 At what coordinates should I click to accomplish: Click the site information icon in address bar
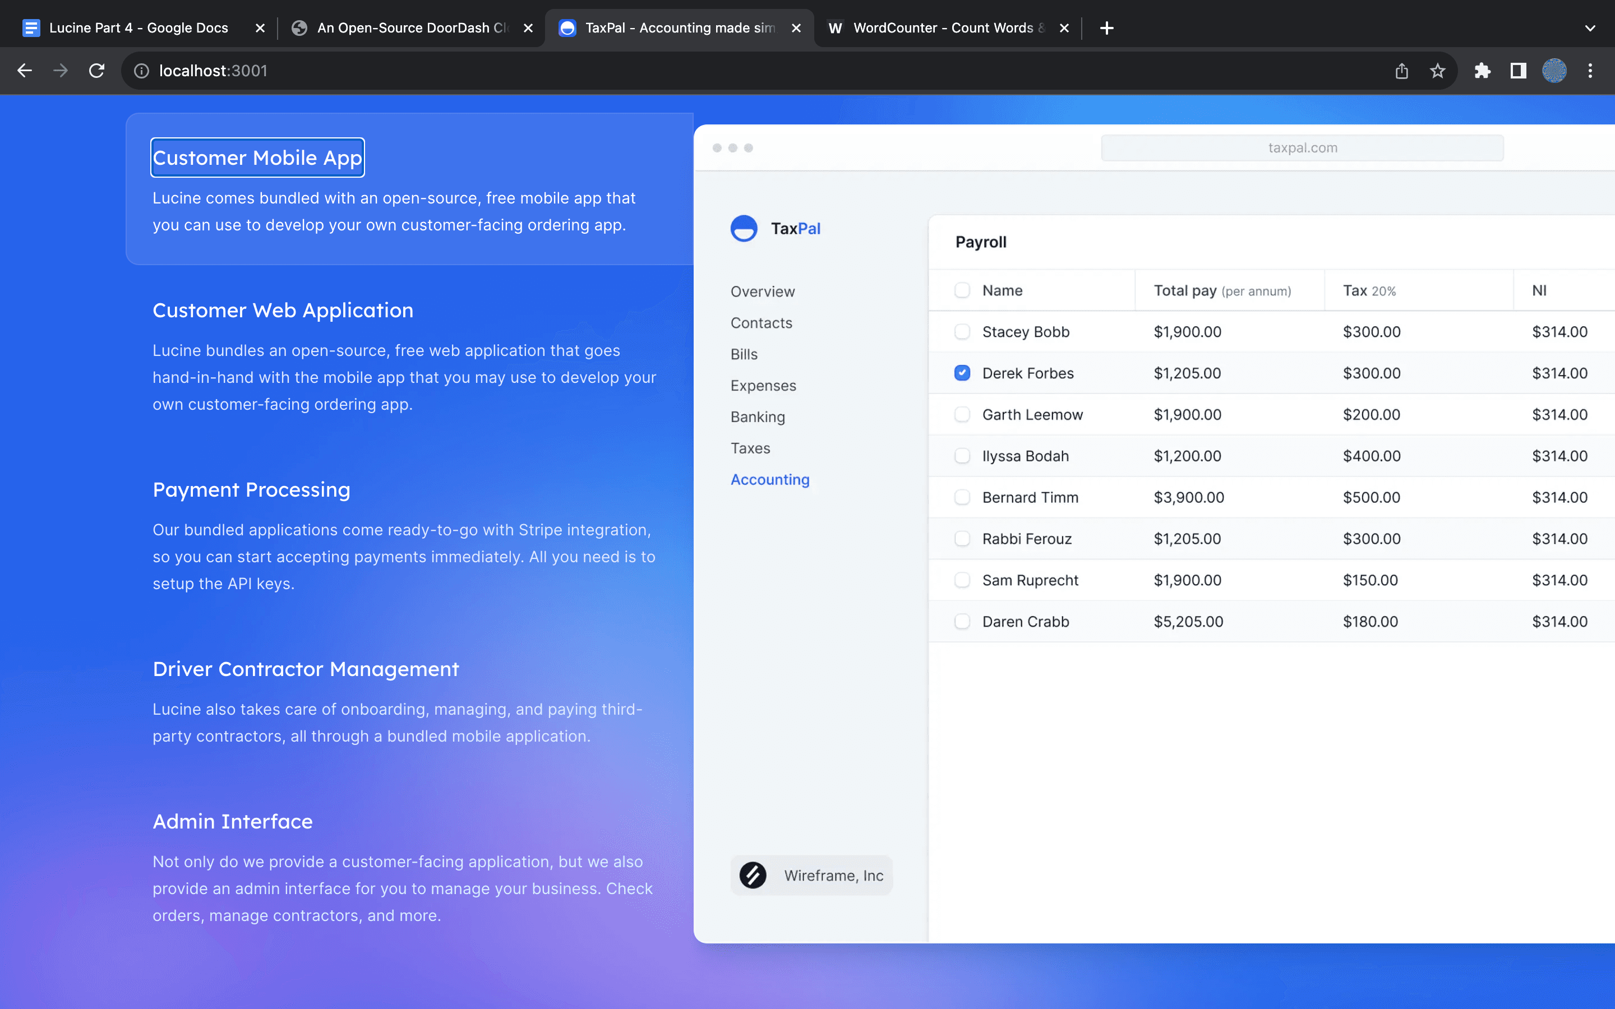coord(141,71)
